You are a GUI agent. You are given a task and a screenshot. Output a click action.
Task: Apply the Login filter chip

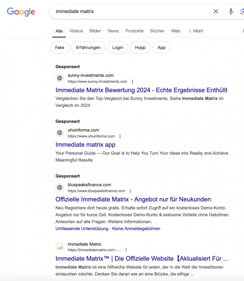tap(118, 48)
